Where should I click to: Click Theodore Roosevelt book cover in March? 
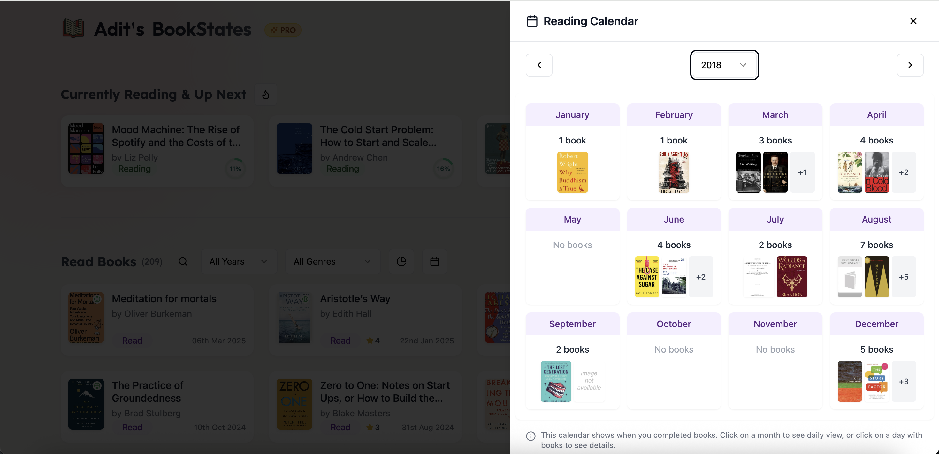click(775, 172)
